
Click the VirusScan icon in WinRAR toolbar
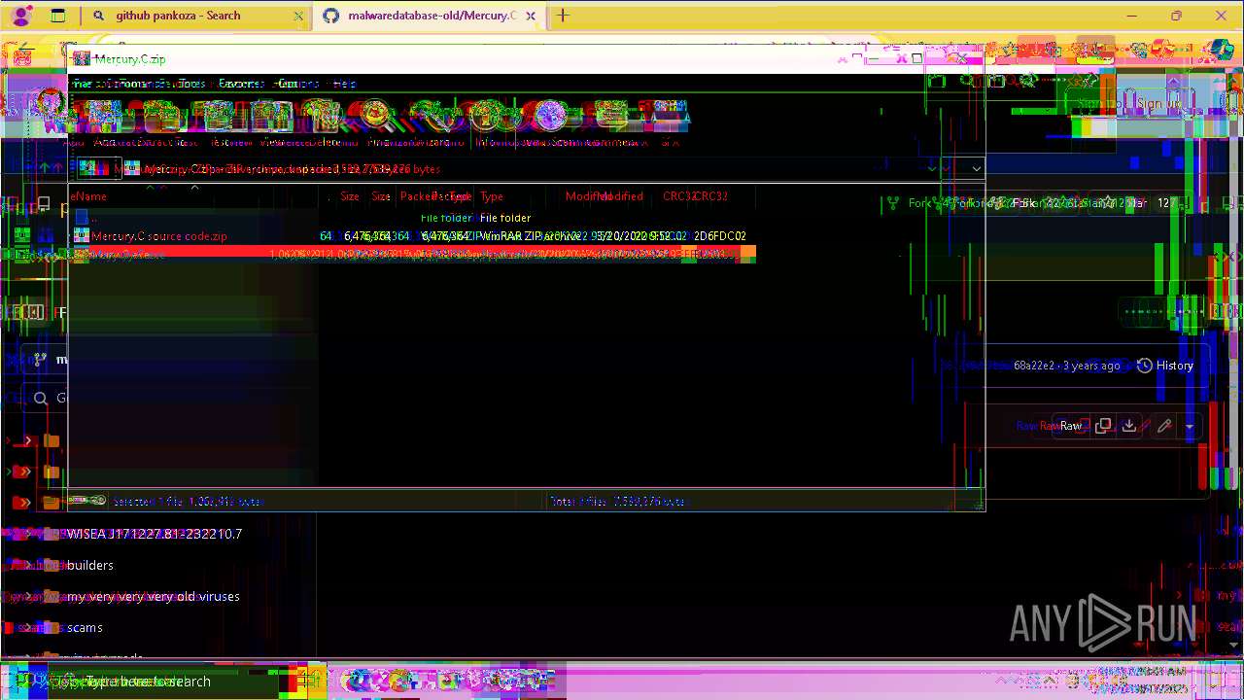(x=550, y=117)
